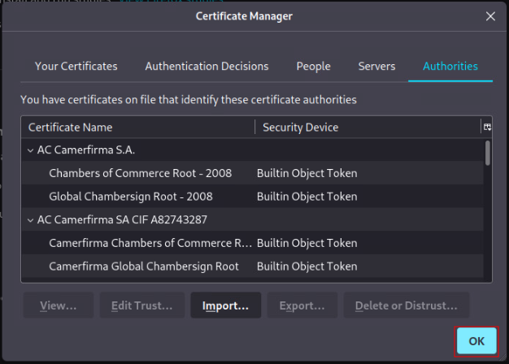The image size is (509, 364).
Task: Collapse the AC Camerfirma S.A. group
Action: click(x=31, y=150)
